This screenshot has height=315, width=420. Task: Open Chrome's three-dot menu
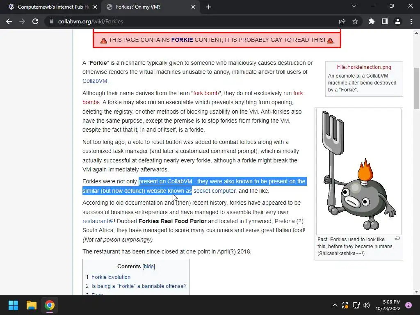[411, 21]
